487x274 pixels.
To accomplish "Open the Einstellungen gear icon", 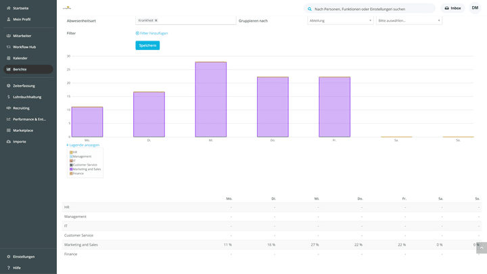I will click(9, 257).
